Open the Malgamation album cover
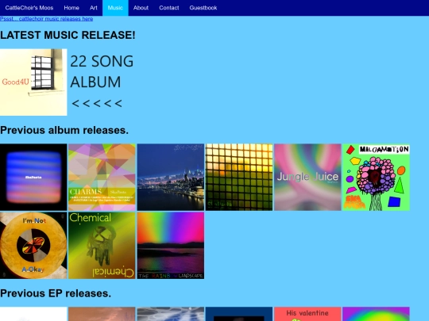429x321 pixels. point(376,178)
